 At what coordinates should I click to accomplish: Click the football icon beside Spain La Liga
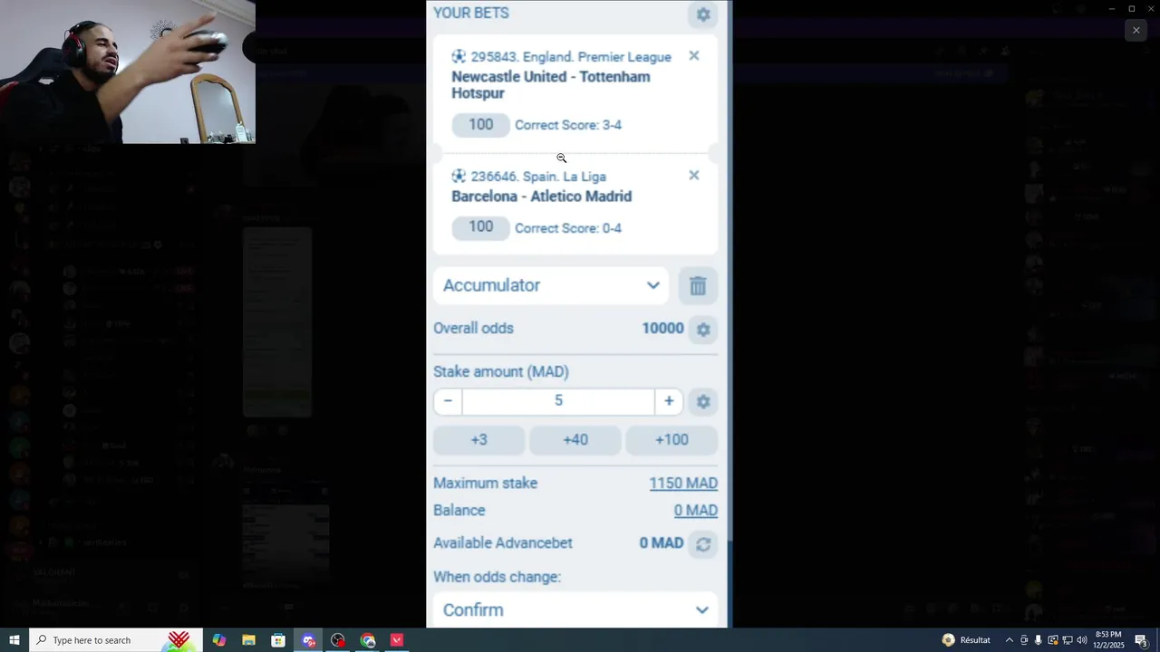pyautogui.click(x=459, y=176)
